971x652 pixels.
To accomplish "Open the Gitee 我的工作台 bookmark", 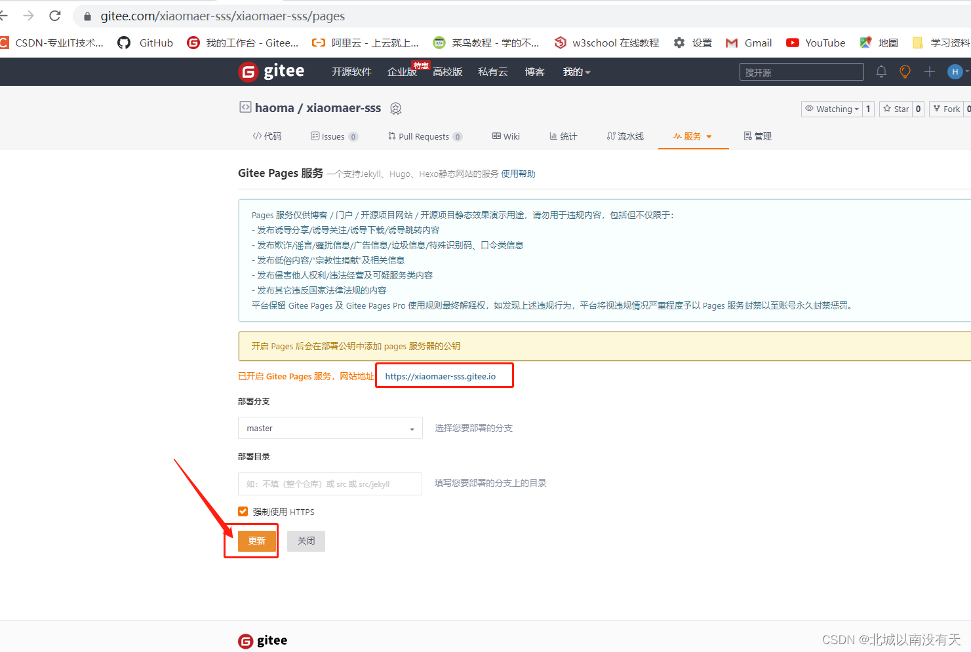I will [243, 43].
